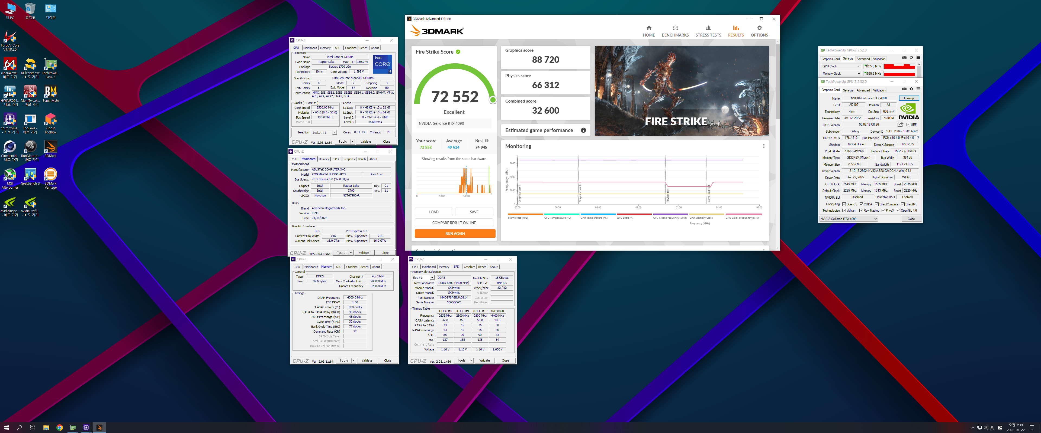Open the Cinebench desktop shortcut
This screenshot has width=1041, height=433.
pos(10,151)
